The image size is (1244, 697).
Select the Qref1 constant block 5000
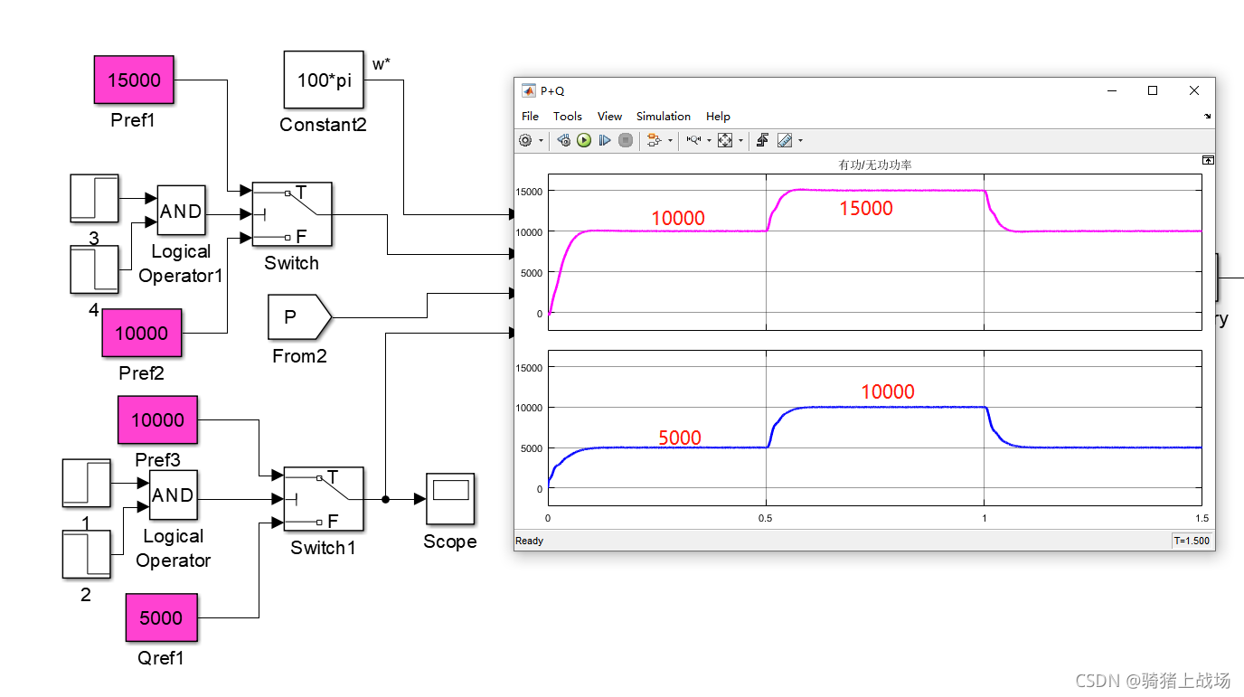tap(161, 617)
